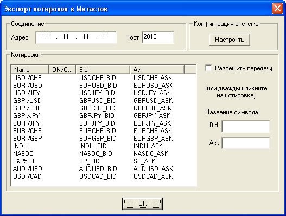
Task: Click the Bid symbol name field
Action: click(246, 126)
